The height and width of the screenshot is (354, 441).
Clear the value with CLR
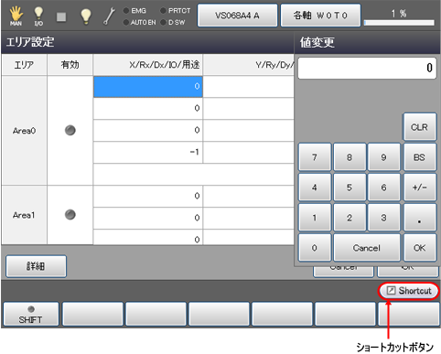tap(420, 127)
